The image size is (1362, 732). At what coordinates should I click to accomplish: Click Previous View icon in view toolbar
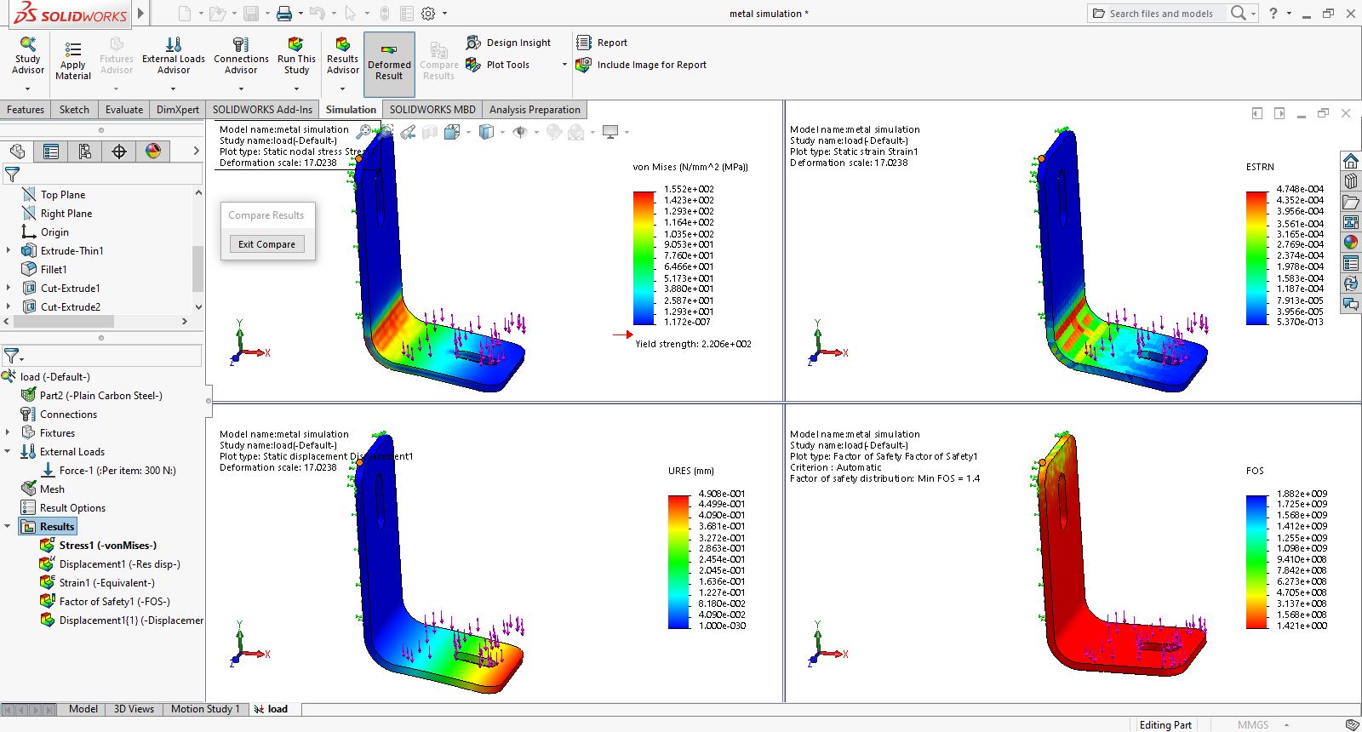[x=408, y=132]
